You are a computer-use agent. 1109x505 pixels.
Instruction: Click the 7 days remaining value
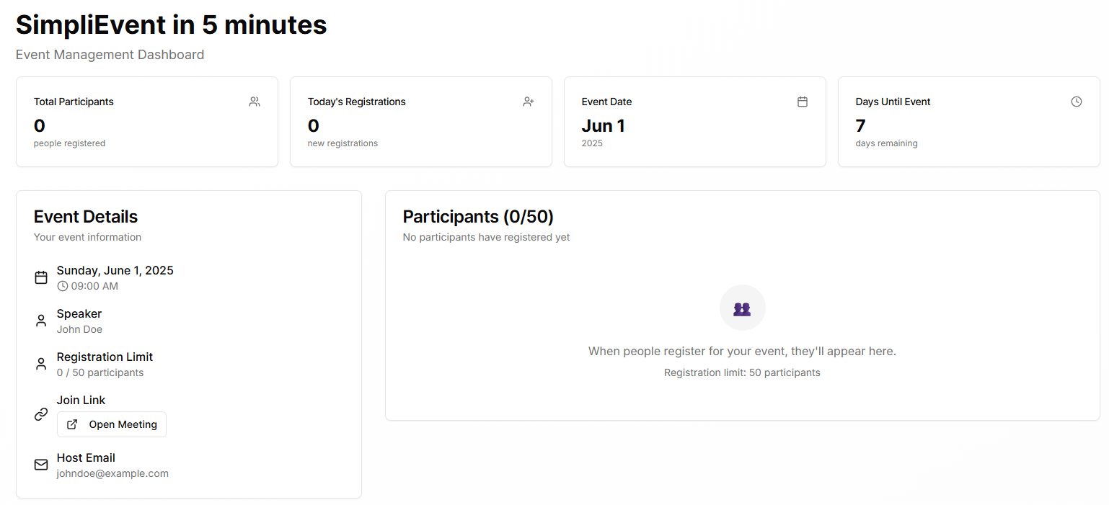(x=861, y=125)
